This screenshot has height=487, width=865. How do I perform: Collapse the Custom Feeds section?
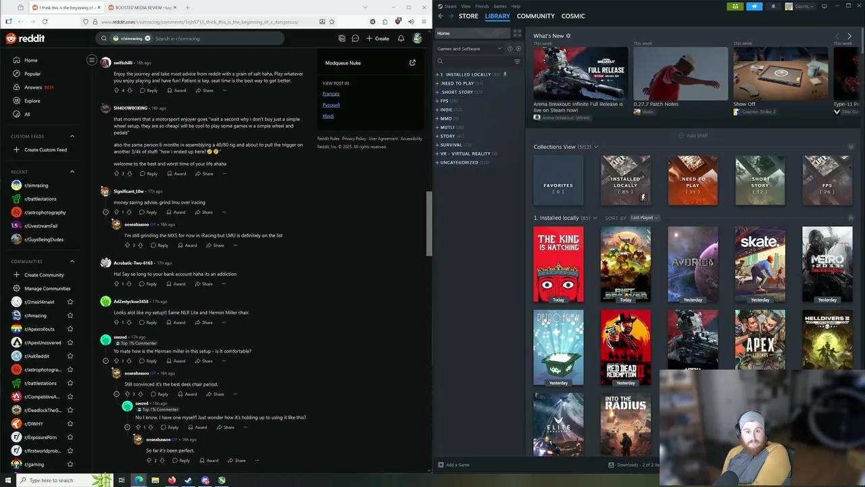point(72,137)
